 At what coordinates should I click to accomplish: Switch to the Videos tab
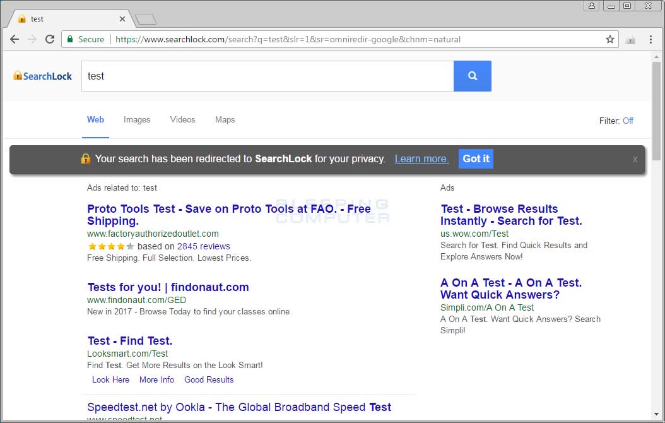182,120
